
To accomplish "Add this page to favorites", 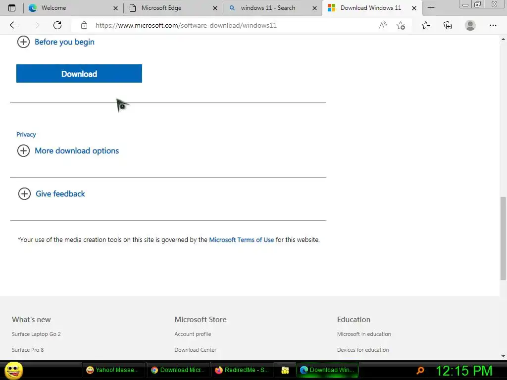I will click(401, 25).
